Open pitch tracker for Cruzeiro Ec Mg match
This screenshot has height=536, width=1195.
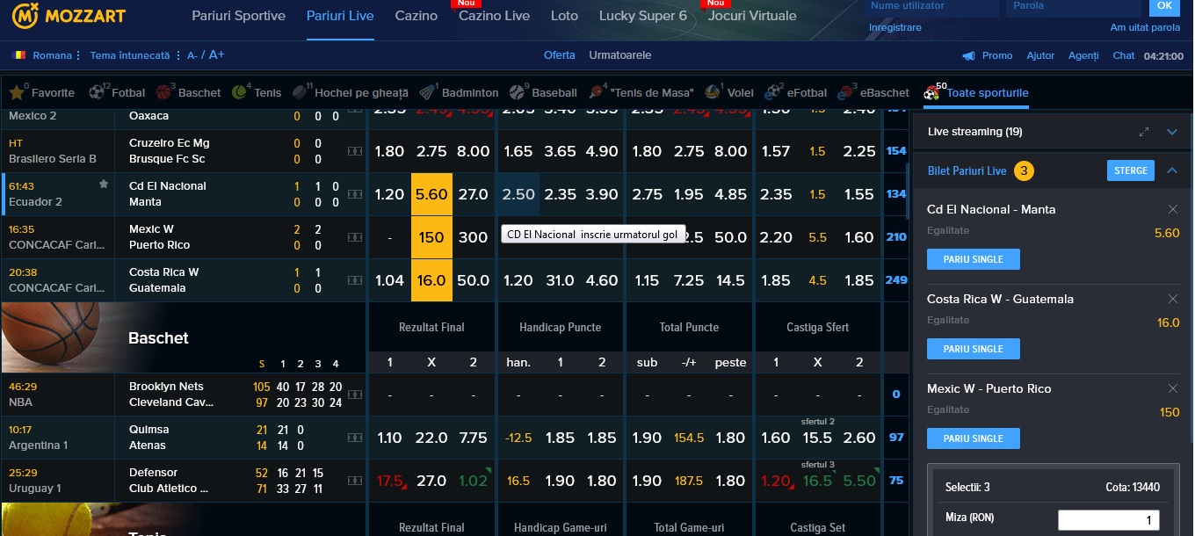(355, 151)
